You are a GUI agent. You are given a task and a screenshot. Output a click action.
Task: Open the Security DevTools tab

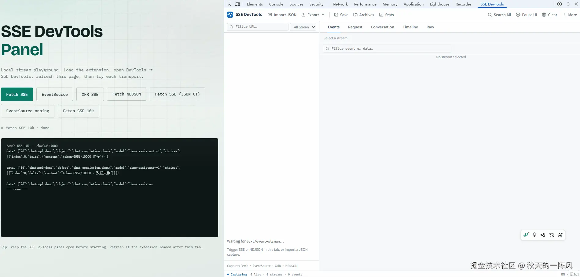tap(317, 4)
